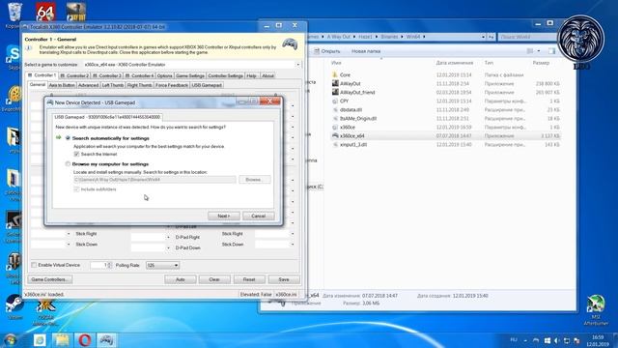Viewport: 618px width, 348px height.
Task: Click Новая папка in the Explorer toolbar
Action: [x=366, y=51]
